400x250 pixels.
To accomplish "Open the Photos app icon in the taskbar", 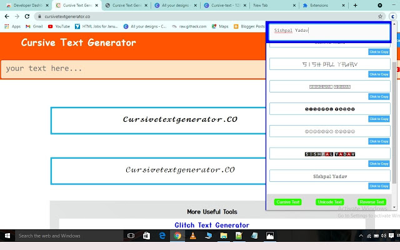I will coord(270,236).
